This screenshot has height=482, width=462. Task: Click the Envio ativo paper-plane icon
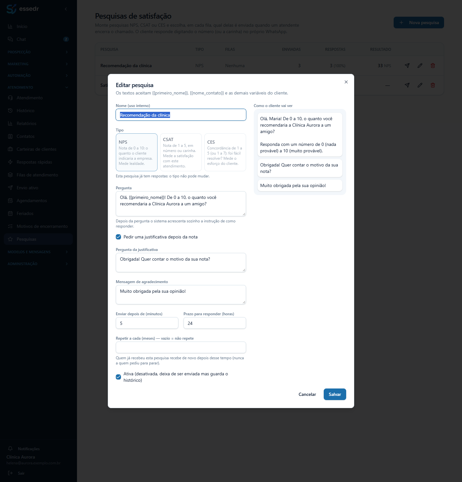[10, 188]
